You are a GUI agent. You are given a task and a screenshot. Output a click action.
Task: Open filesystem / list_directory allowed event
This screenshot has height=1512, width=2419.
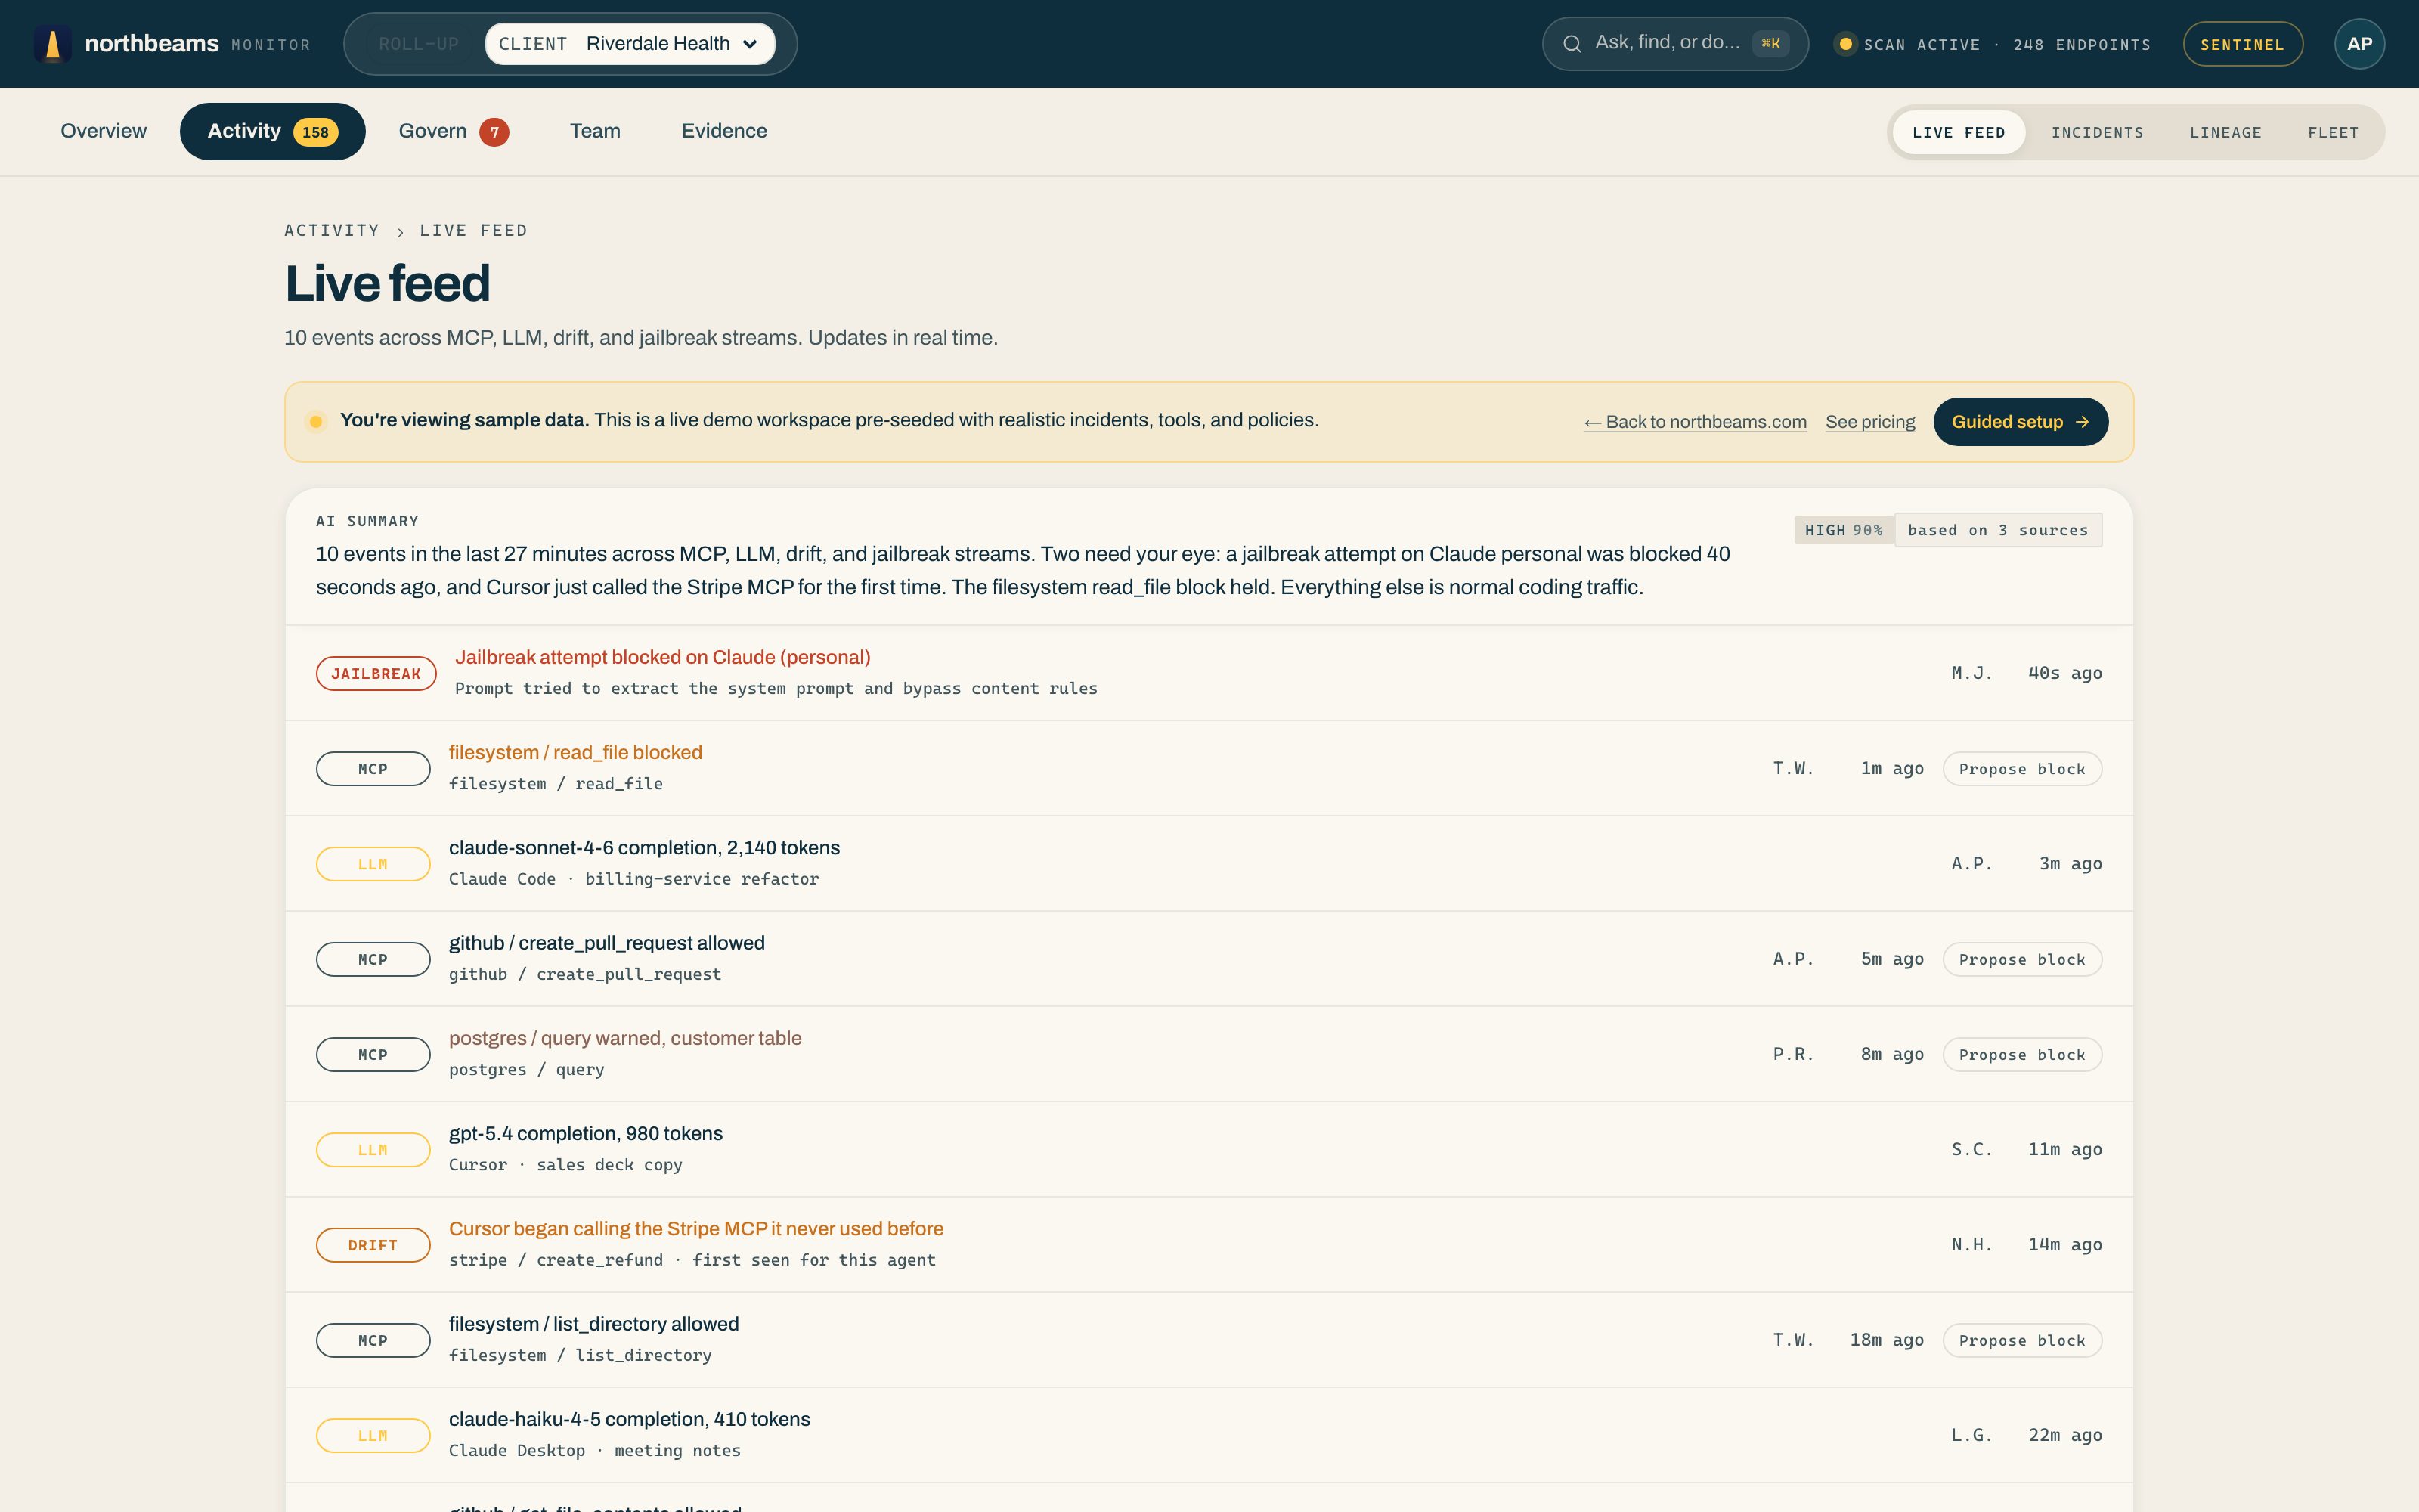(1209, 1339)
